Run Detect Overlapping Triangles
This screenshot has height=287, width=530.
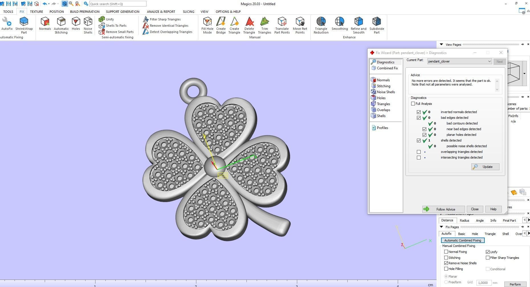[168, 32]
